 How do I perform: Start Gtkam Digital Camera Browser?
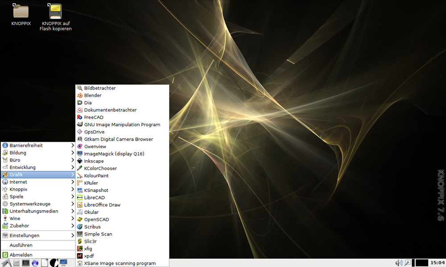point(122,139)
